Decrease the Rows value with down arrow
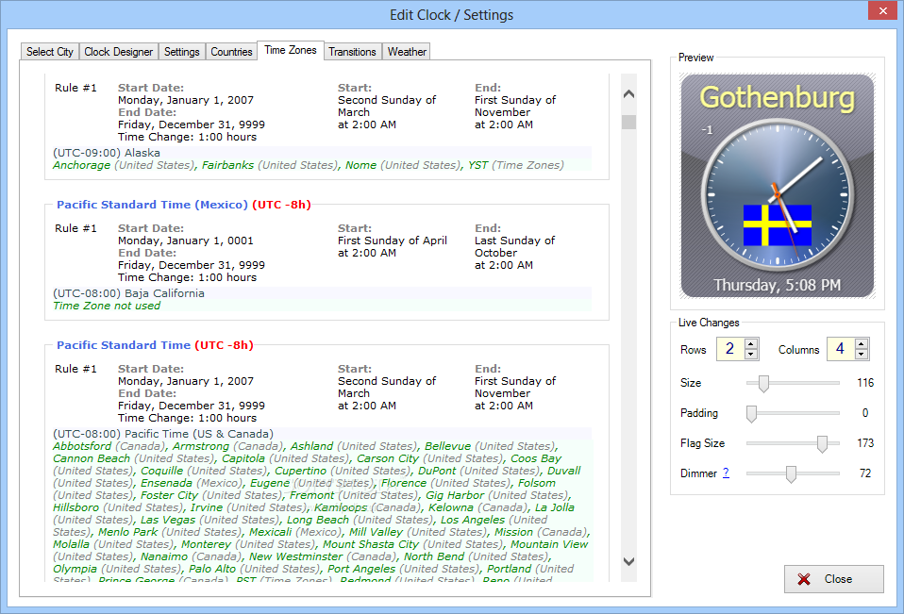Screen dimensions: 904x614 click(x=750, y=355)
